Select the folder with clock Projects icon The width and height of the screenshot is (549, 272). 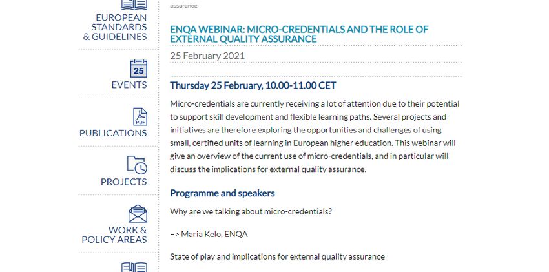click(x=137, y=165)
